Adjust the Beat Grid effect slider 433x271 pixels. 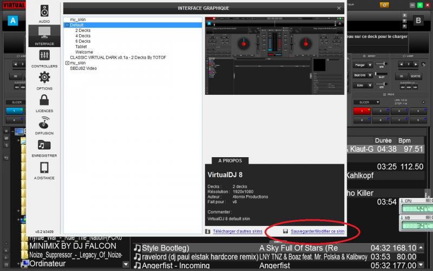pyautogui.click(x=382, y=74)
